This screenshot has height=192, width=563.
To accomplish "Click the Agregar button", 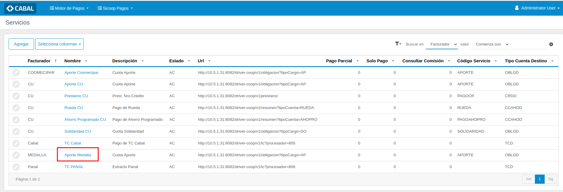I will coord(21,44).
